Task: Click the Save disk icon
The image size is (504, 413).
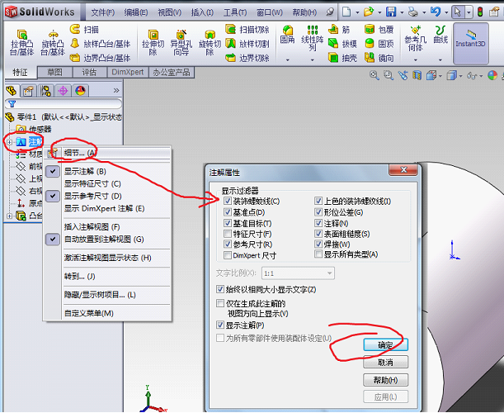Action: (391, 12)
